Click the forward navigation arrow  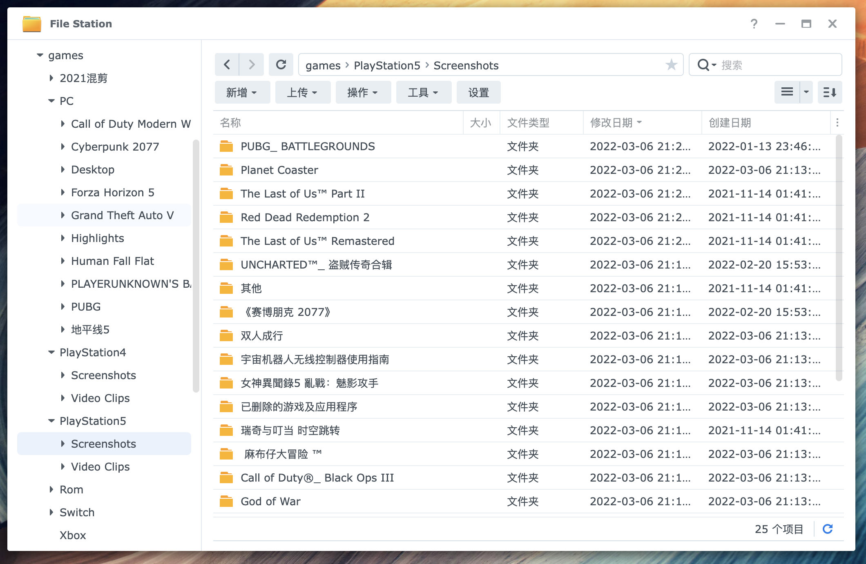(x=252, y=64)
